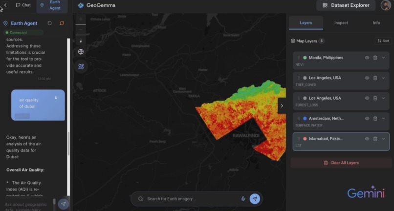
Task: Zoom out on the map
Action: click(x=81, y=30)
